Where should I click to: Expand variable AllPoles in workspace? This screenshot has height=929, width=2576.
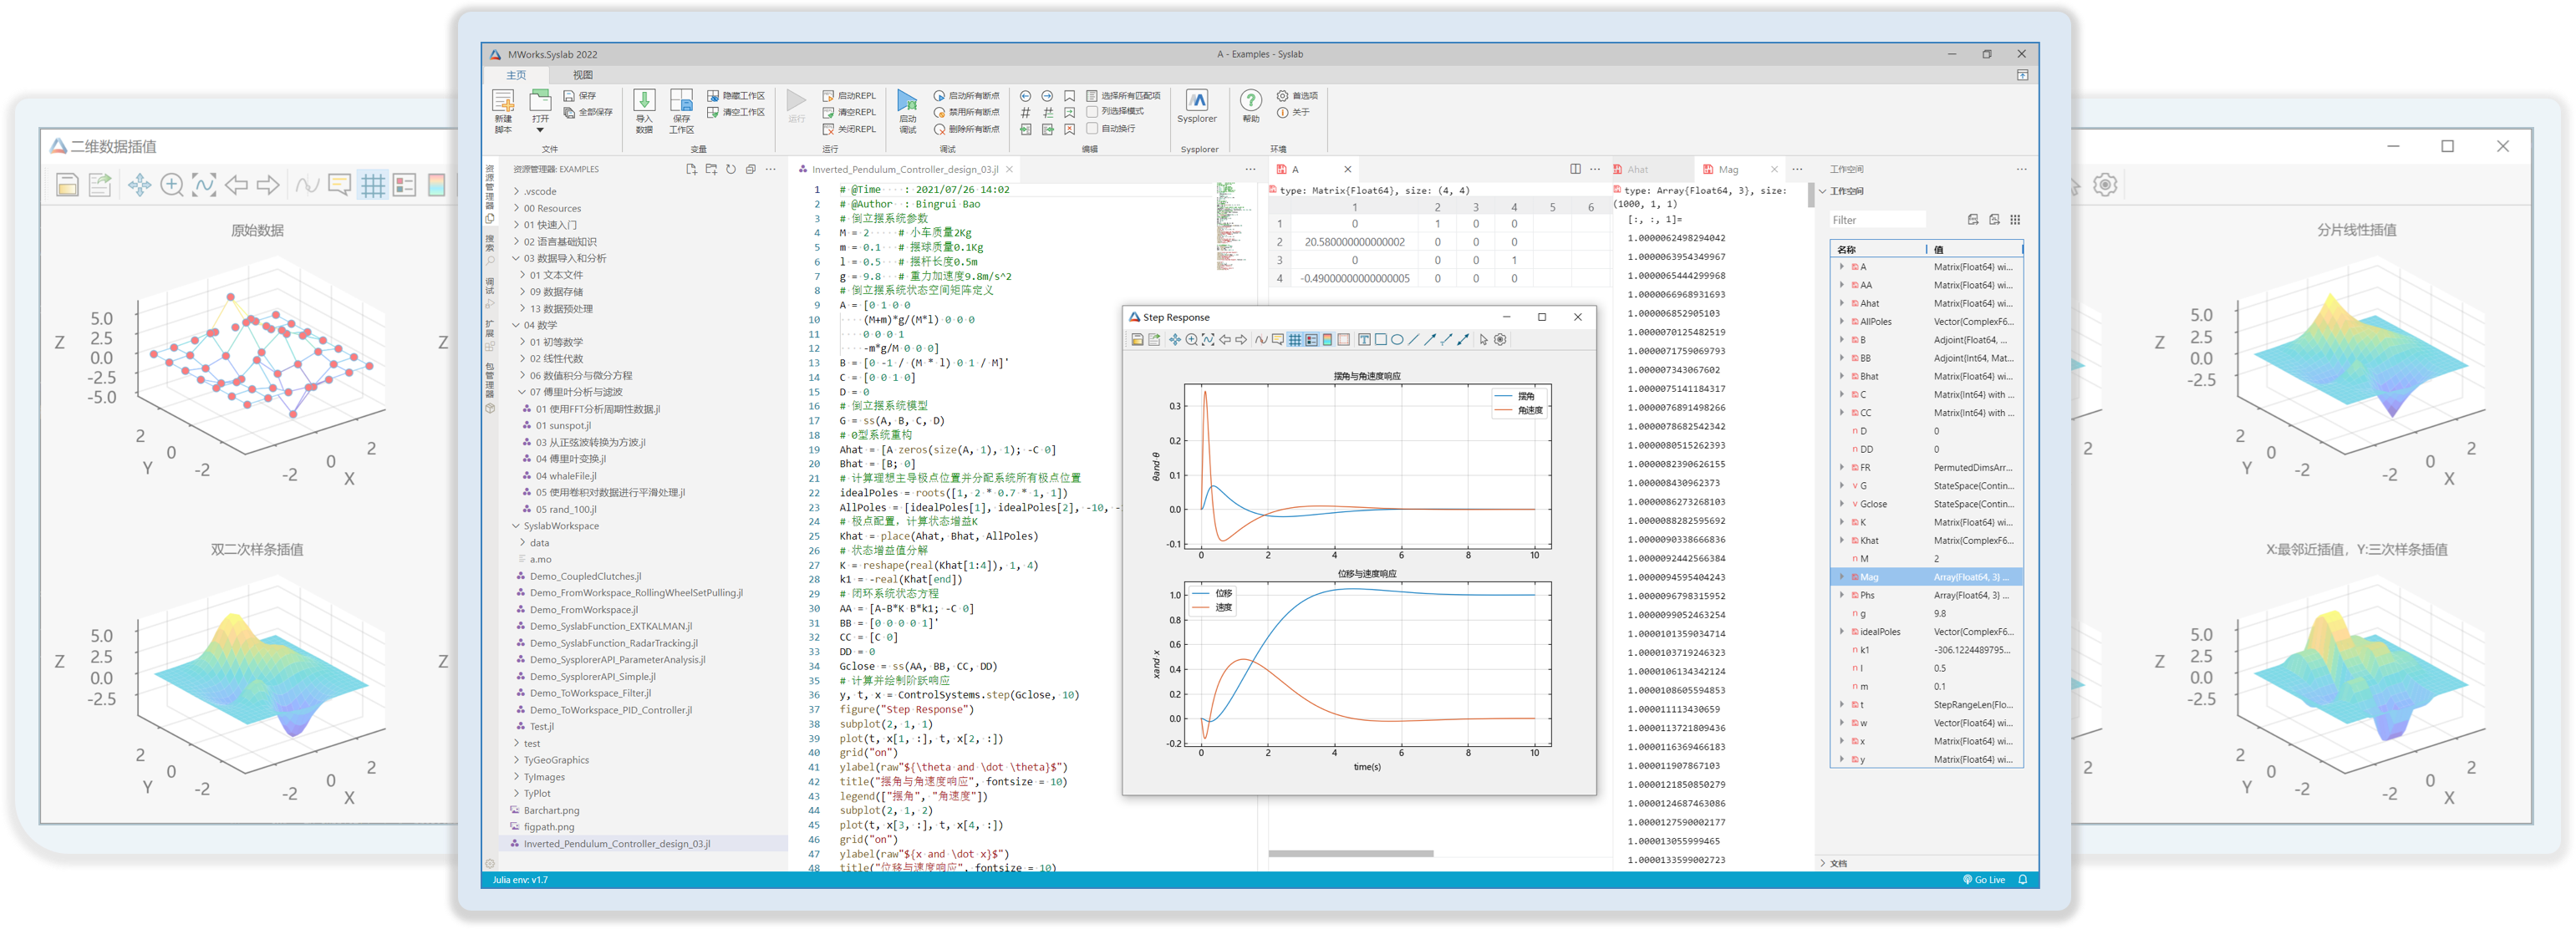(x=1842, y=322)
